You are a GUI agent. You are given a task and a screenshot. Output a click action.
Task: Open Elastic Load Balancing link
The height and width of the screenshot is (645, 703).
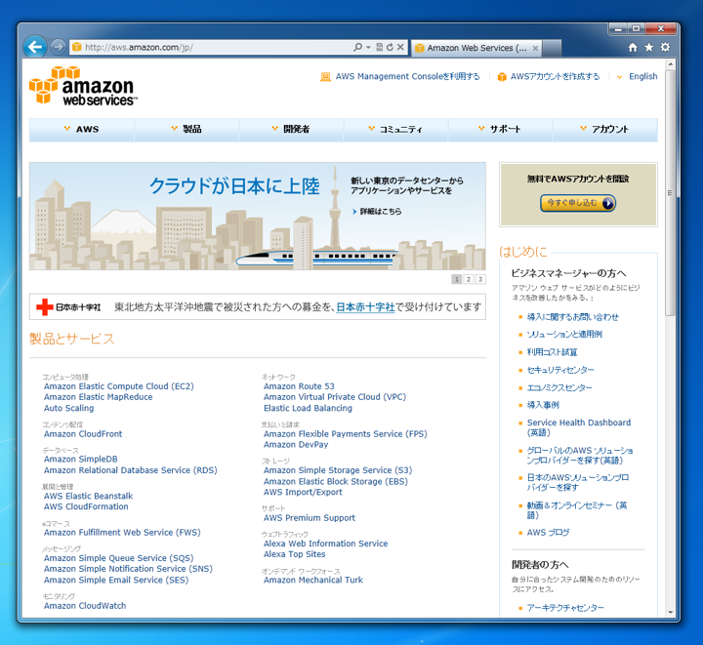click(308, 408)
